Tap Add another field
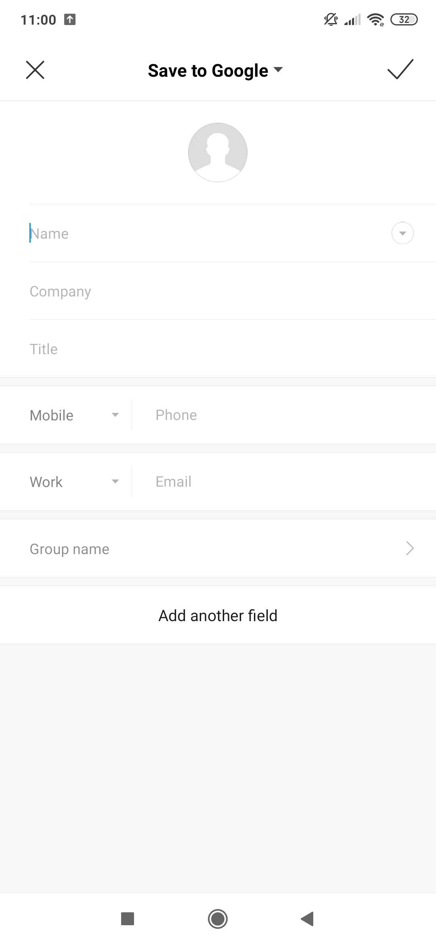 [218, 615]
